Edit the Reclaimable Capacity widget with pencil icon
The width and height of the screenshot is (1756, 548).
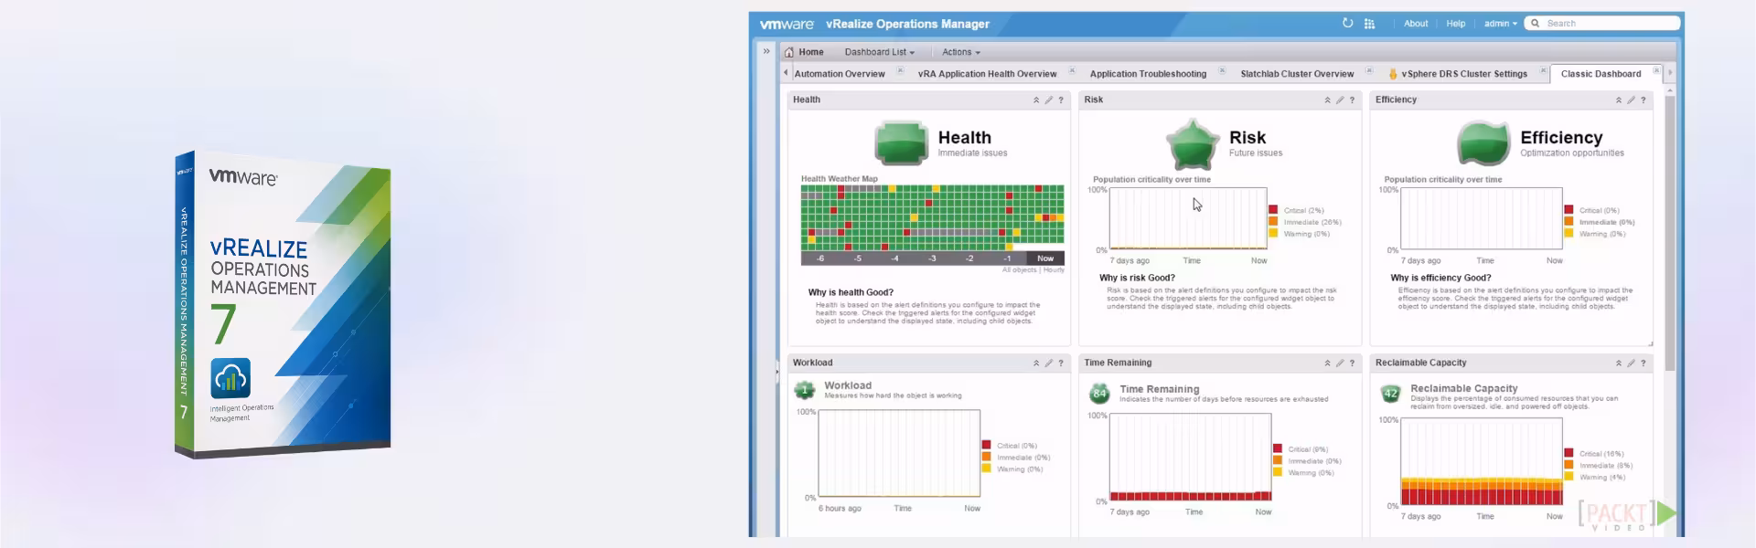coord(1631,364)
